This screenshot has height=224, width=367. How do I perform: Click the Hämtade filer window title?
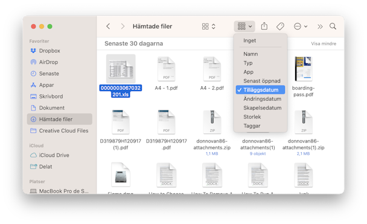(x=152, y=27)
